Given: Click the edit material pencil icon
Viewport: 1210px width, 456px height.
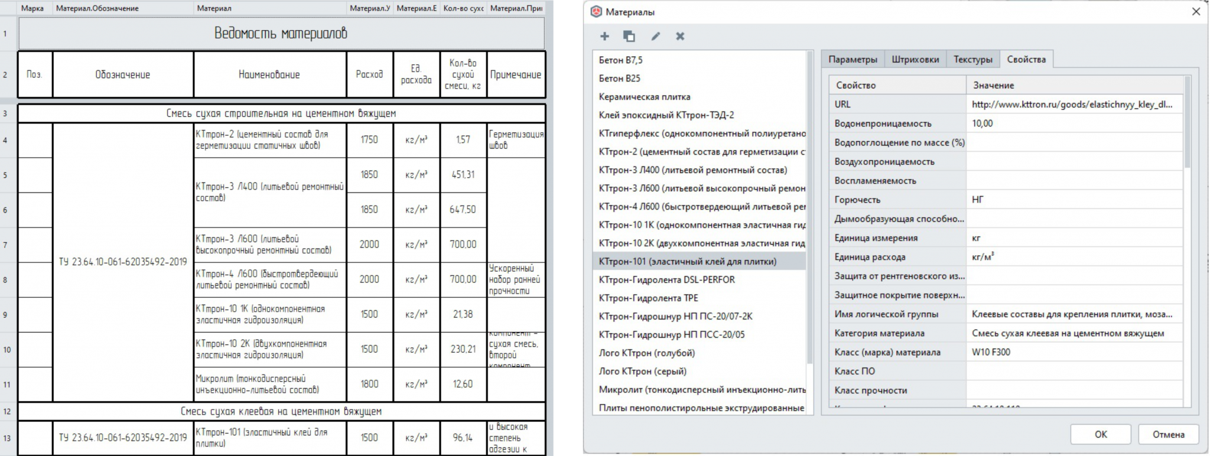Looking at the screenshot, I should click(655, 36).
